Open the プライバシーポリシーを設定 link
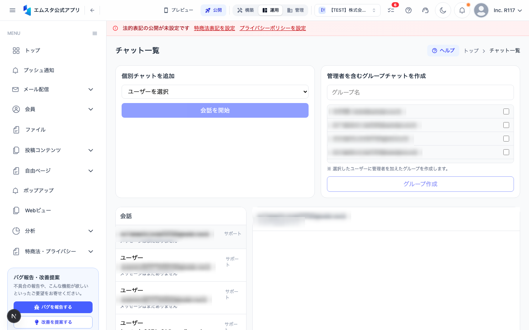Screen dimensions: 529x330 (x=273, y=28)
